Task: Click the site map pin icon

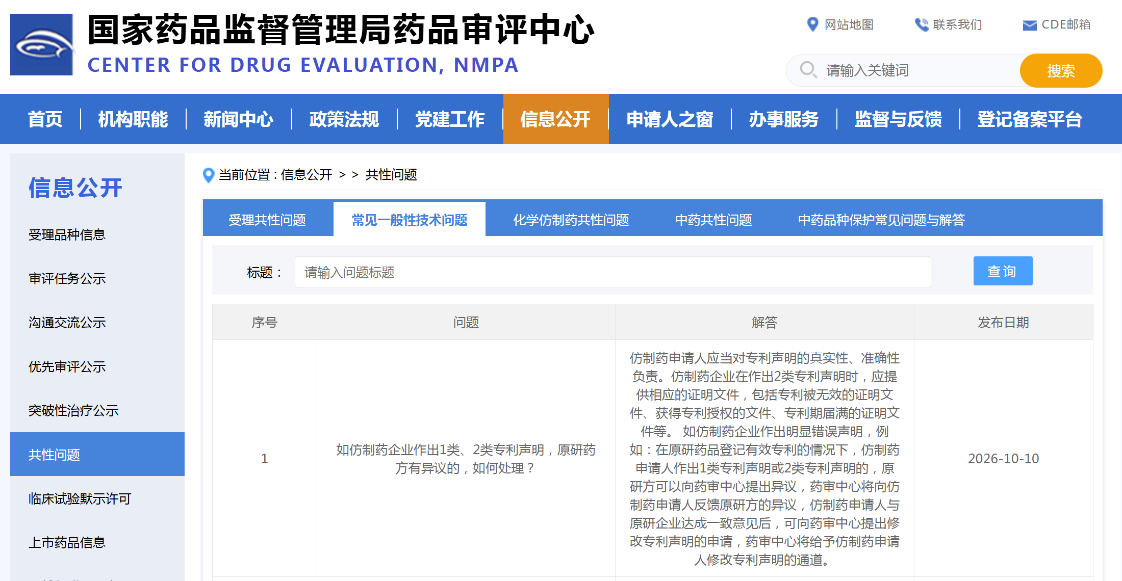Action: [812, 24]
